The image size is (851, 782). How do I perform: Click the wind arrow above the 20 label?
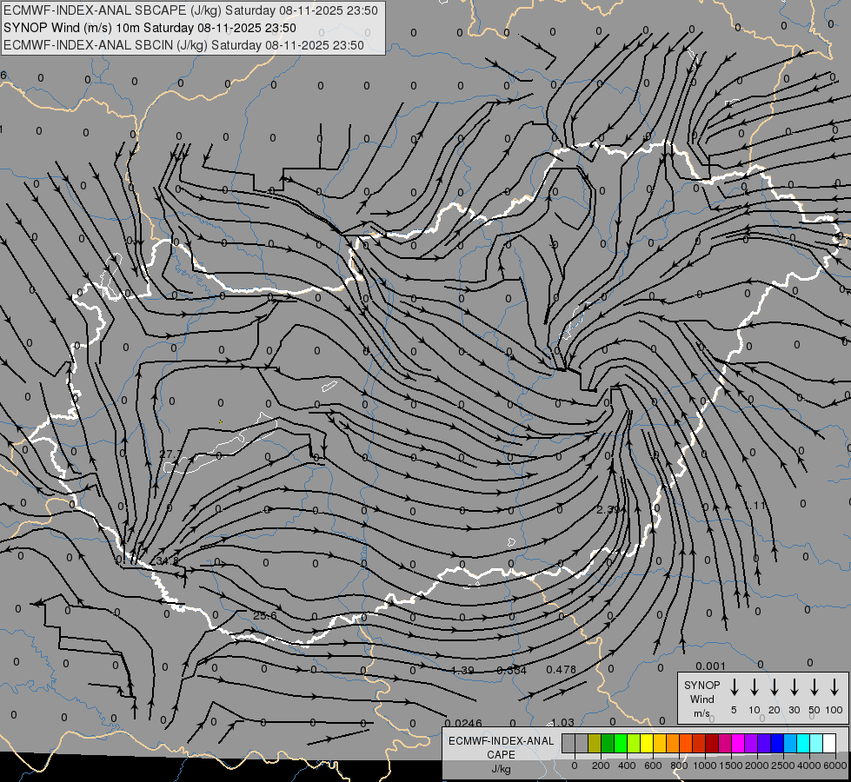click(x=774, y=687)
